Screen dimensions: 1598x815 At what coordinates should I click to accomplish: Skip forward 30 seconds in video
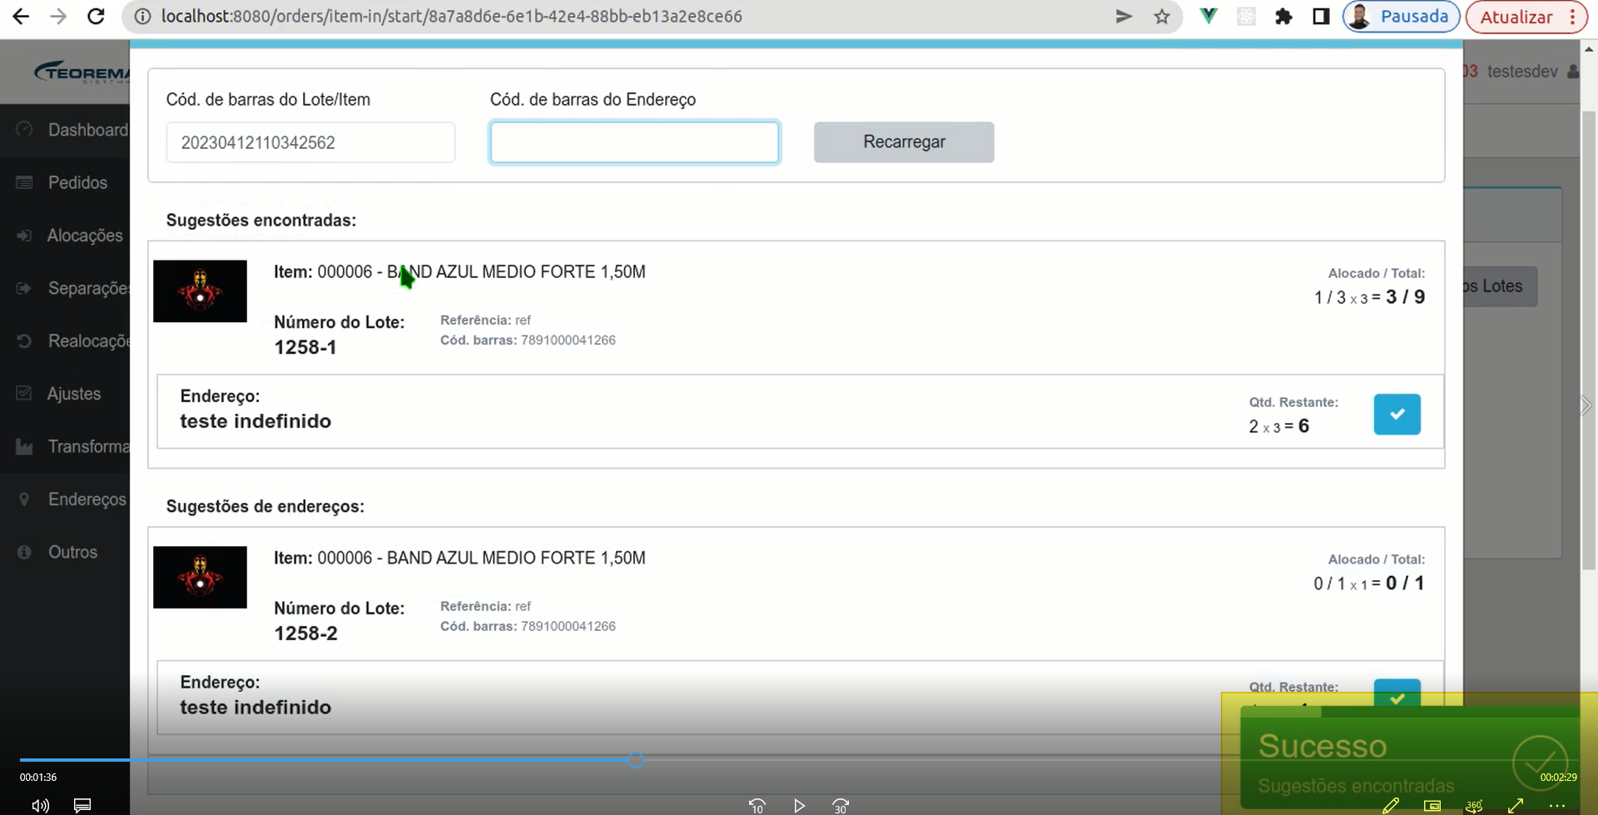841,806
